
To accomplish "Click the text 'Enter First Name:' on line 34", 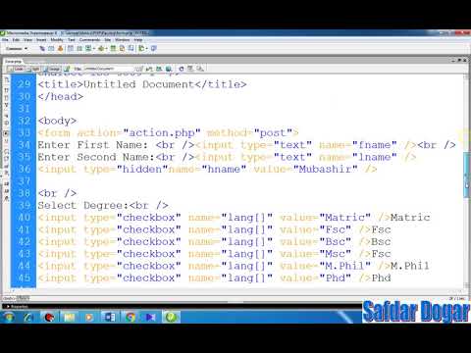I will tap(93, 145).
